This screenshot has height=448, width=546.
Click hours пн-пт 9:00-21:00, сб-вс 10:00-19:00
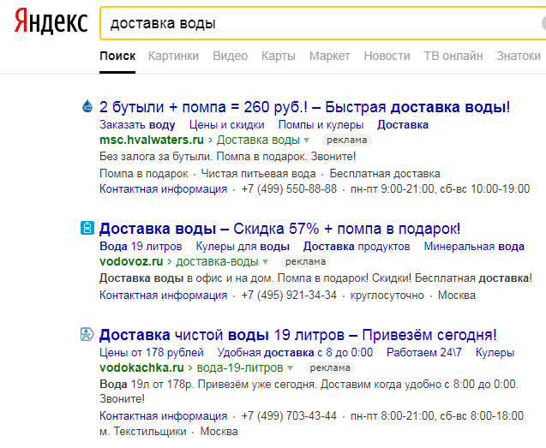click(440, 189)
